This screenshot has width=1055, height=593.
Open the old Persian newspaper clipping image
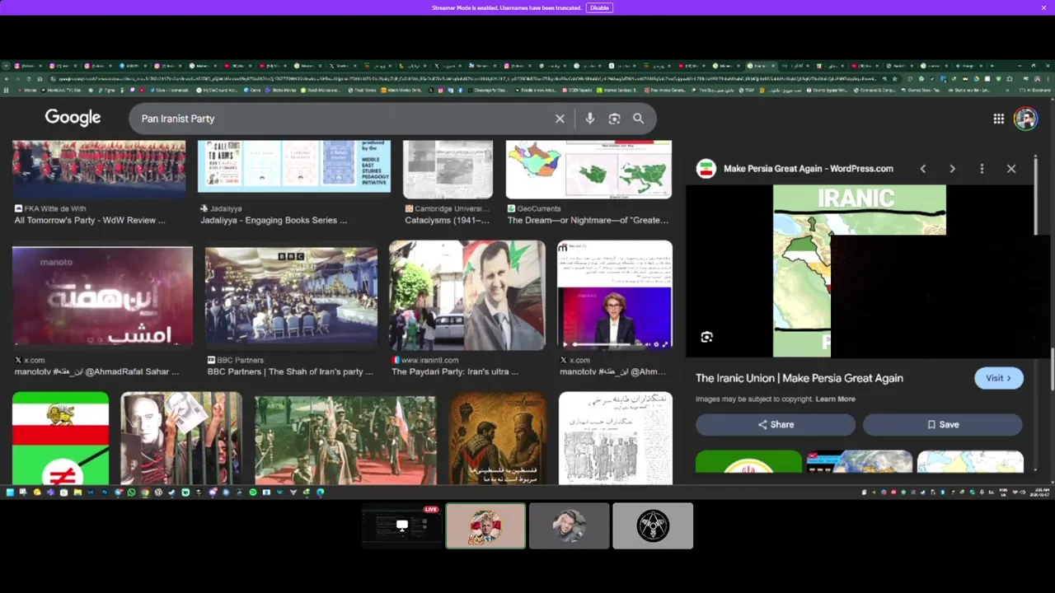tap(615, 438)
